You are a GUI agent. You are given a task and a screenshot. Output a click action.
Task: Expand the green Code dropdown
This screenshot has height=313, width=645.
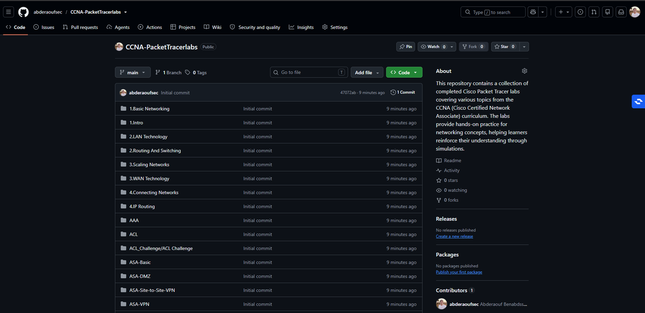(x=404, y=73)
